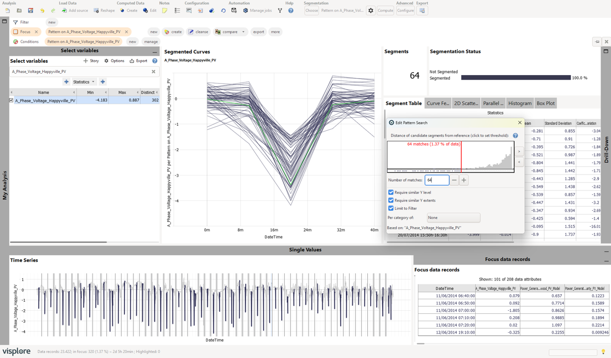The height and width of the screenshot is (358, 611).
Task: Click the Manage jobs toolbar item
Action: [x=257, y=10]
